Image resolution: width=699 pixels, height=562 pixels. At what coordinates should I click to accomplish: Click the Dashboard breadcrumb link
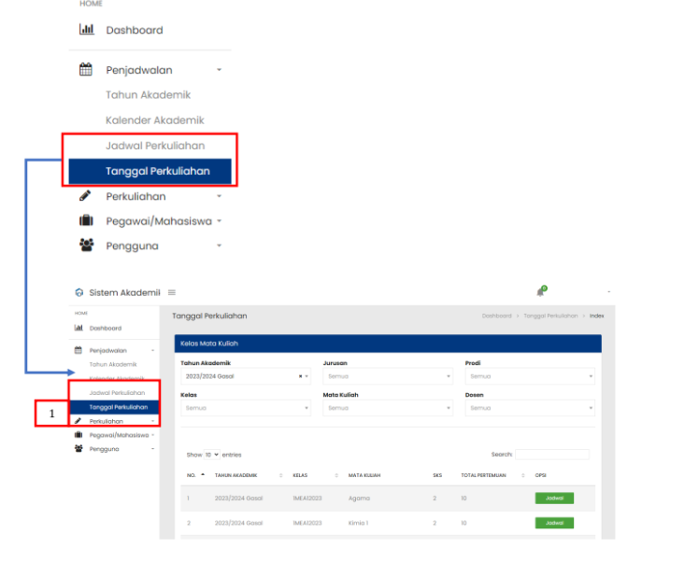coord(496,316)
